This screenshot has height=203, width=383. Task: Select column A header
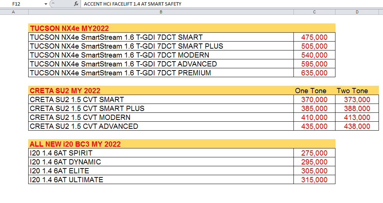pos(13,12)
